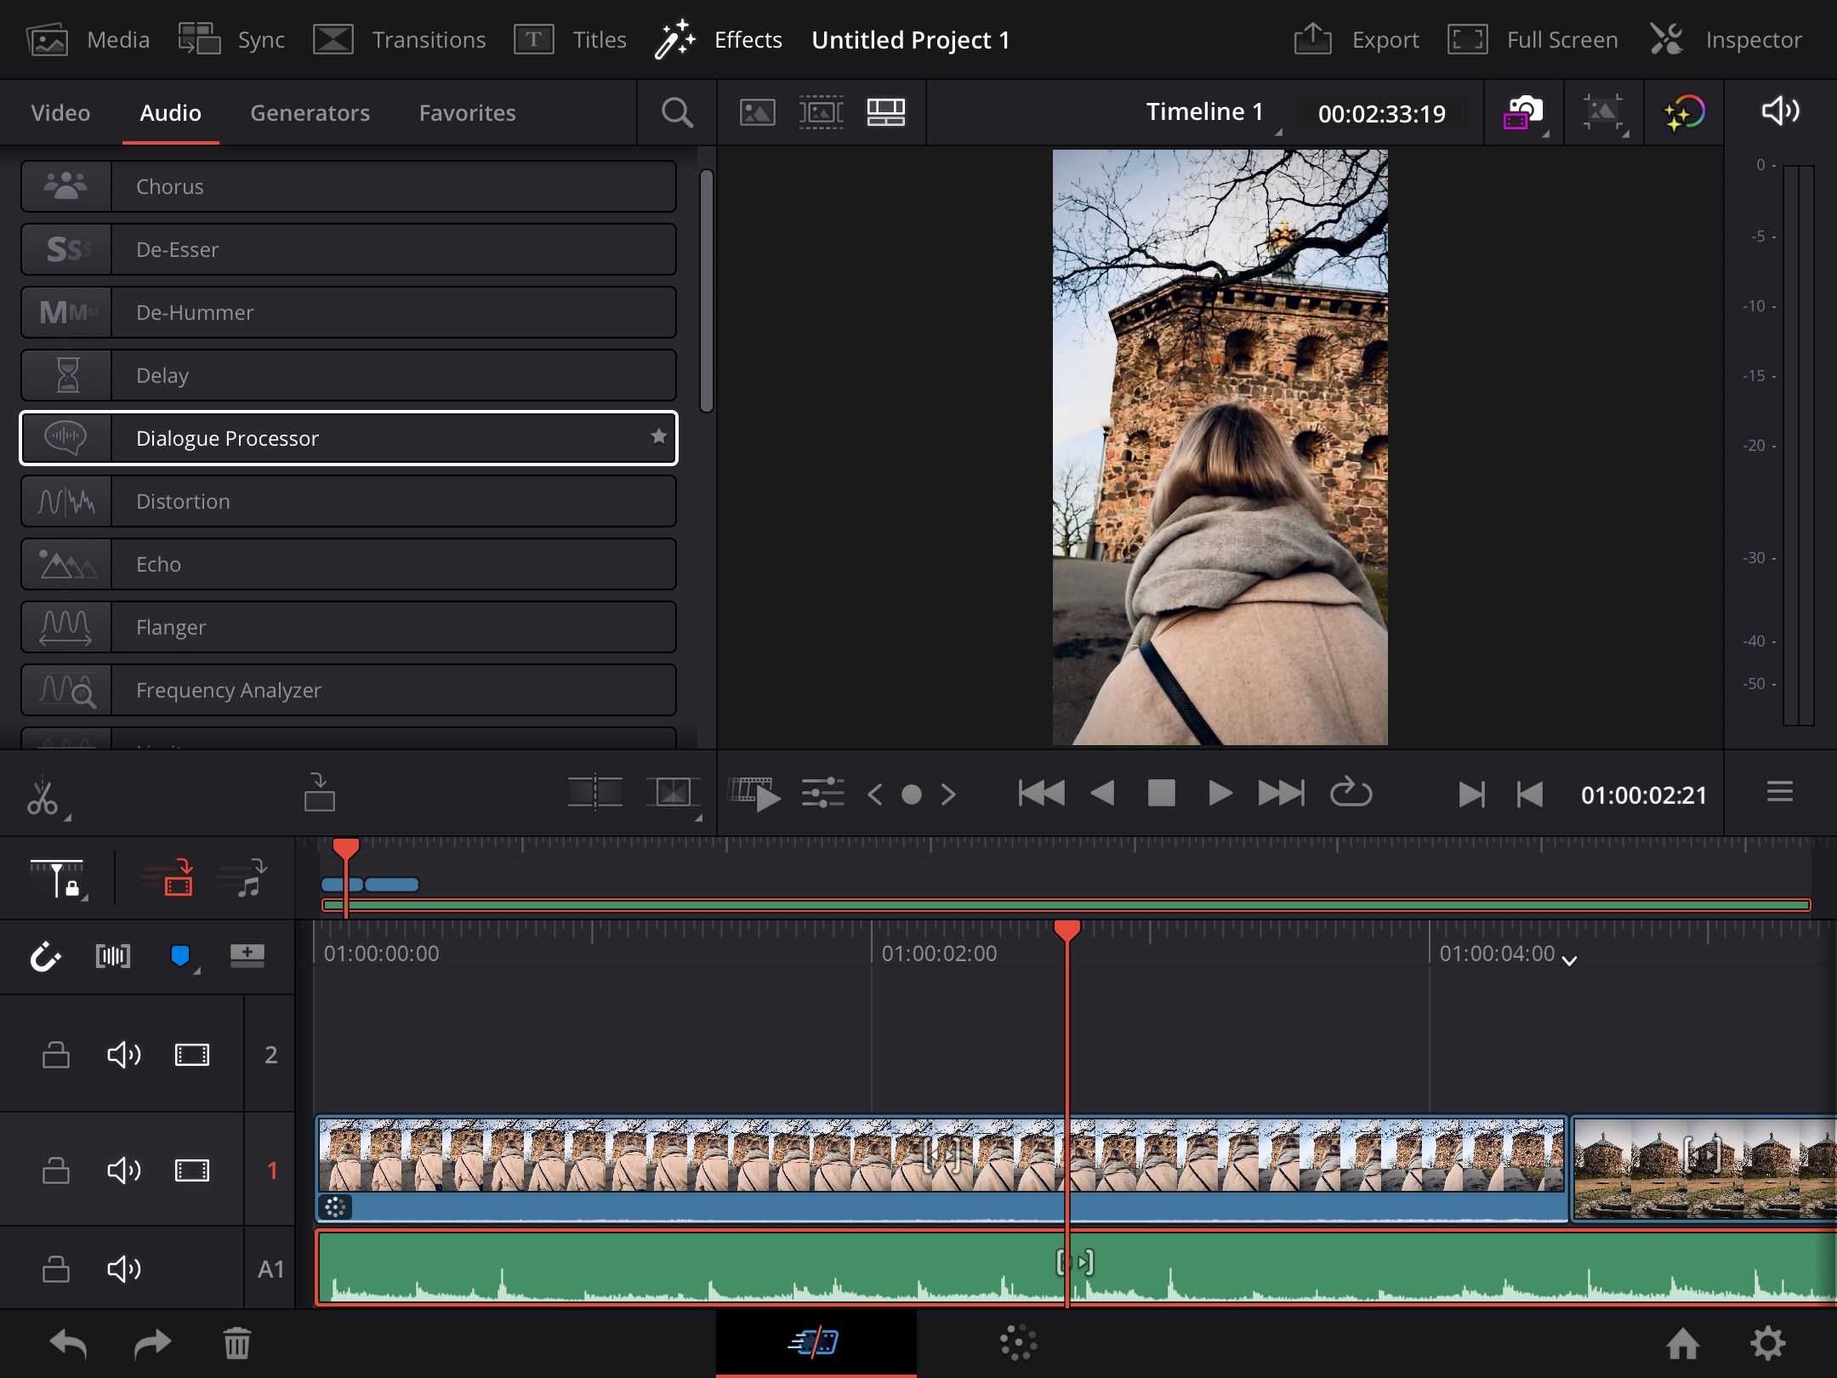Screen dimensions: 1837x1378
Task: Click the upper mini-timeline red playhead
Action: (x=345, y=851)
